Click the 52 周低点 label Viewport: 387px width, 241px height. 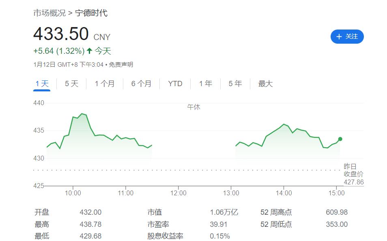click(x=276, y=224)
